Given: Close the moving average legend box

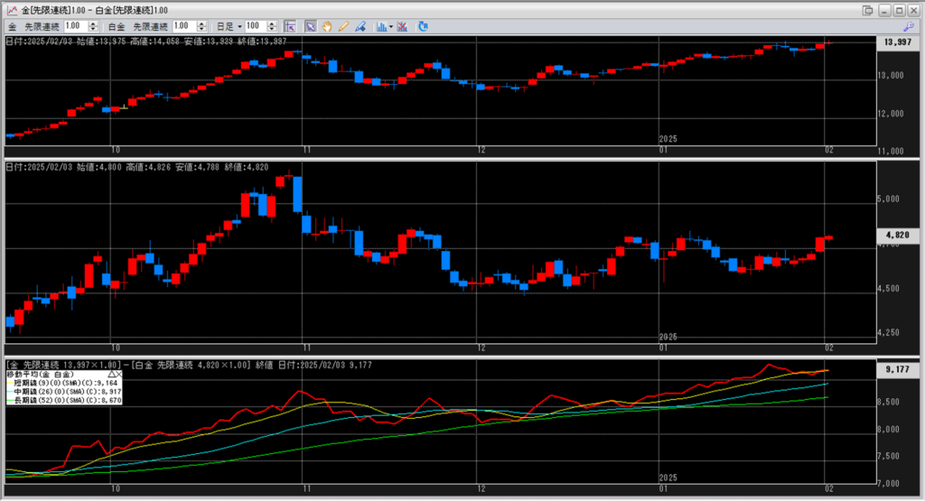Looking at the screenshot, I should pos(119,373).
